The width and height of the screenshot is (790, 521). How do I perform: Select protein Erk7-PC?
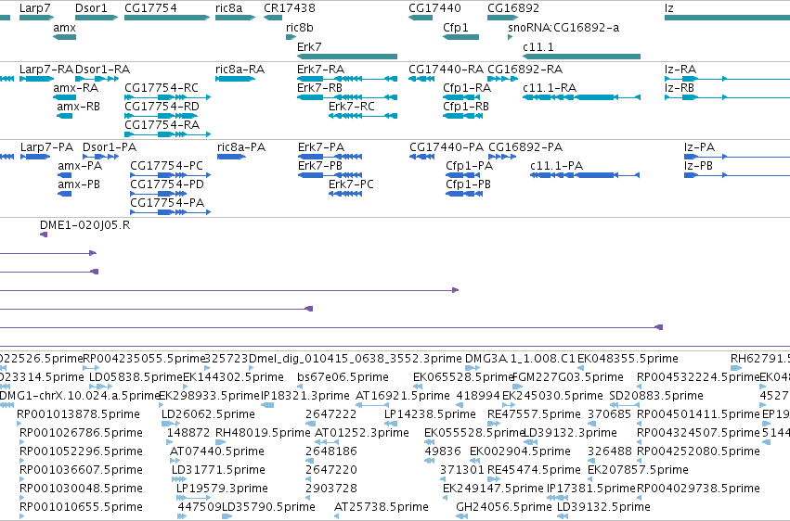[345, 194]
